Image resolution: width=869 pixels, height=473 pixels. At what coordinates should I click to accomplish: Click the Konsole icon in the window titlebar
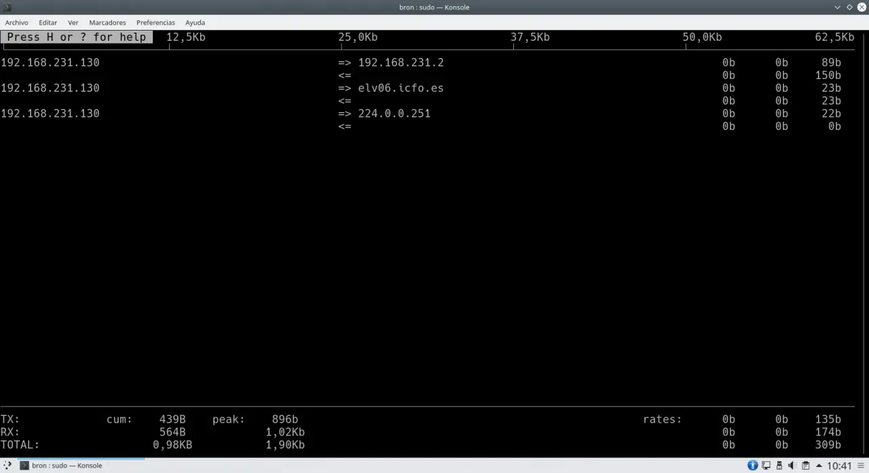click(x=7, y=7)
